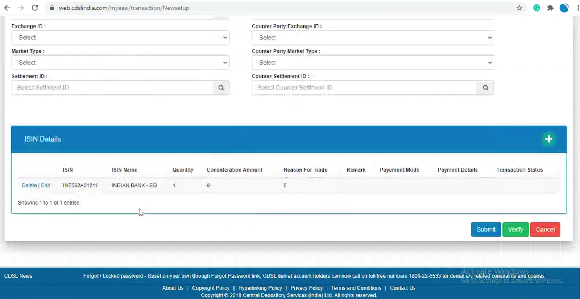Open the Exchange ID dropdown

[x=120, y=38]
